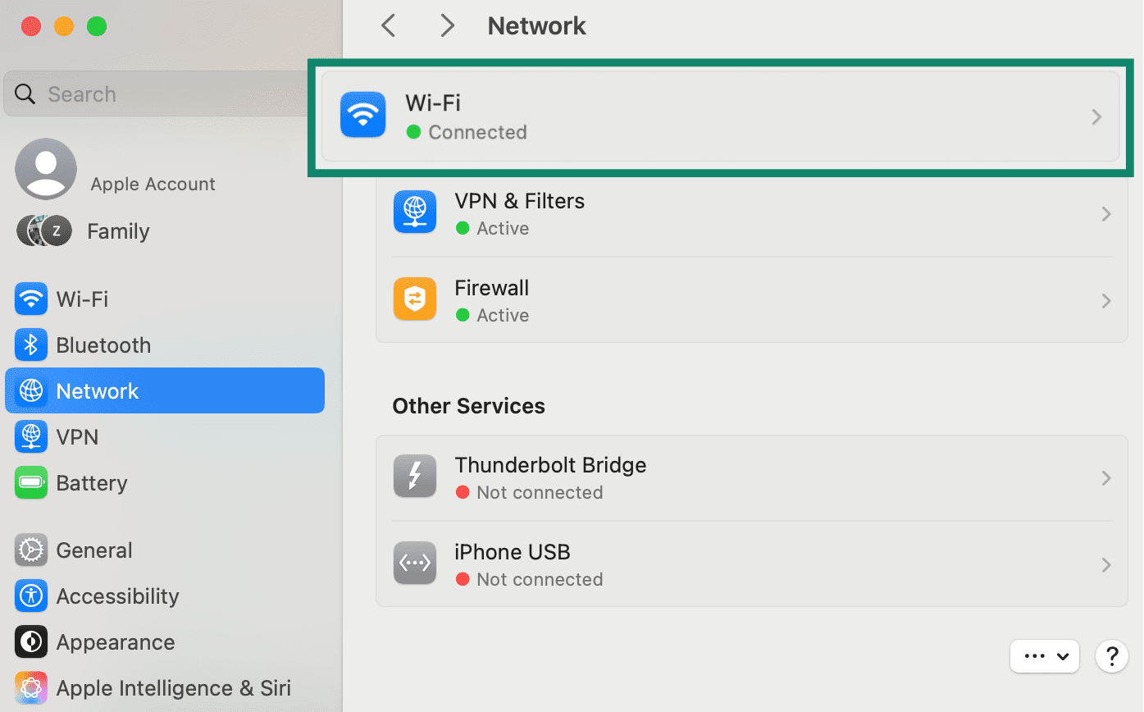Image resolution: width=1144 pixels, height=712 pixels.
Task: Open Apple Account profile picture
Action: coord(46,168)
